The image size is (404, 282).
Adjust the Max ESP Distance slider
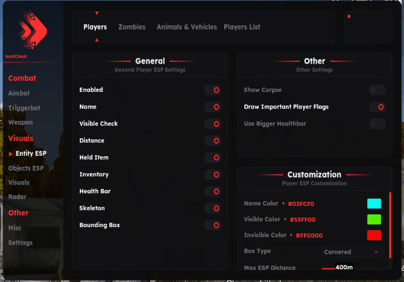click(329, 268)
